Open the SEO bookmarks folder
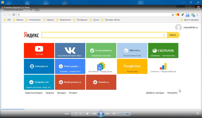The image size is (202, 118). (x=7, y=20)
